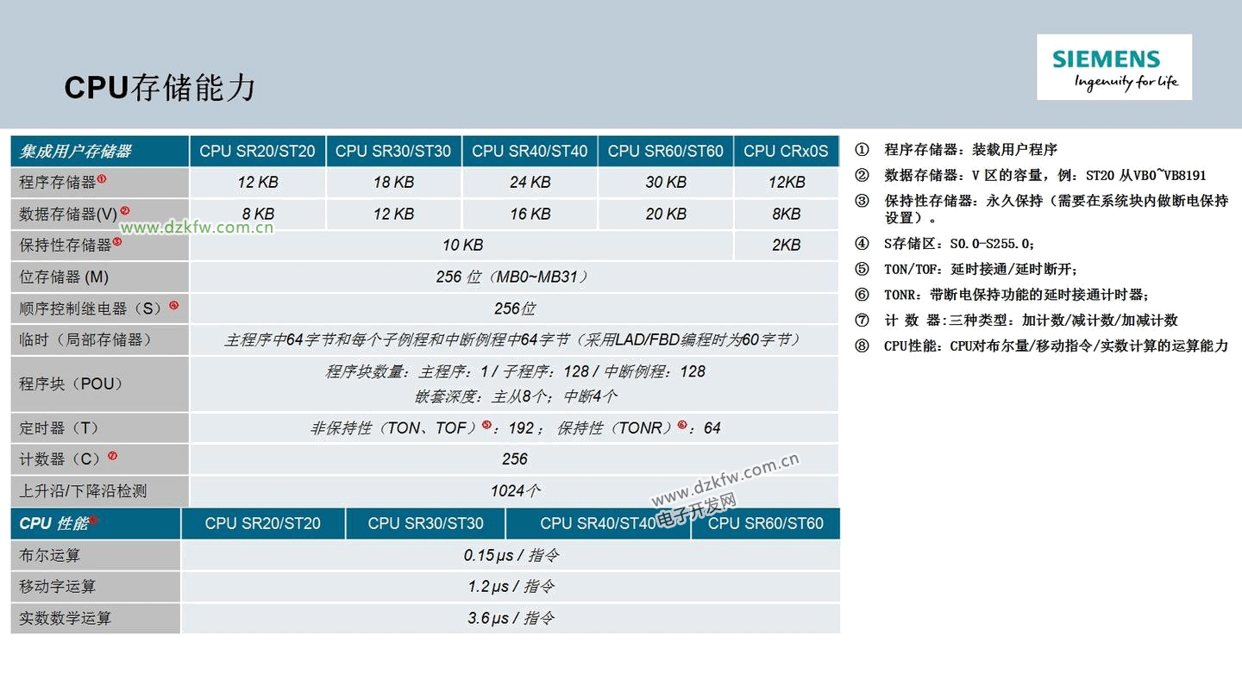Select the CPU CRx0S column header

(786, 151)
